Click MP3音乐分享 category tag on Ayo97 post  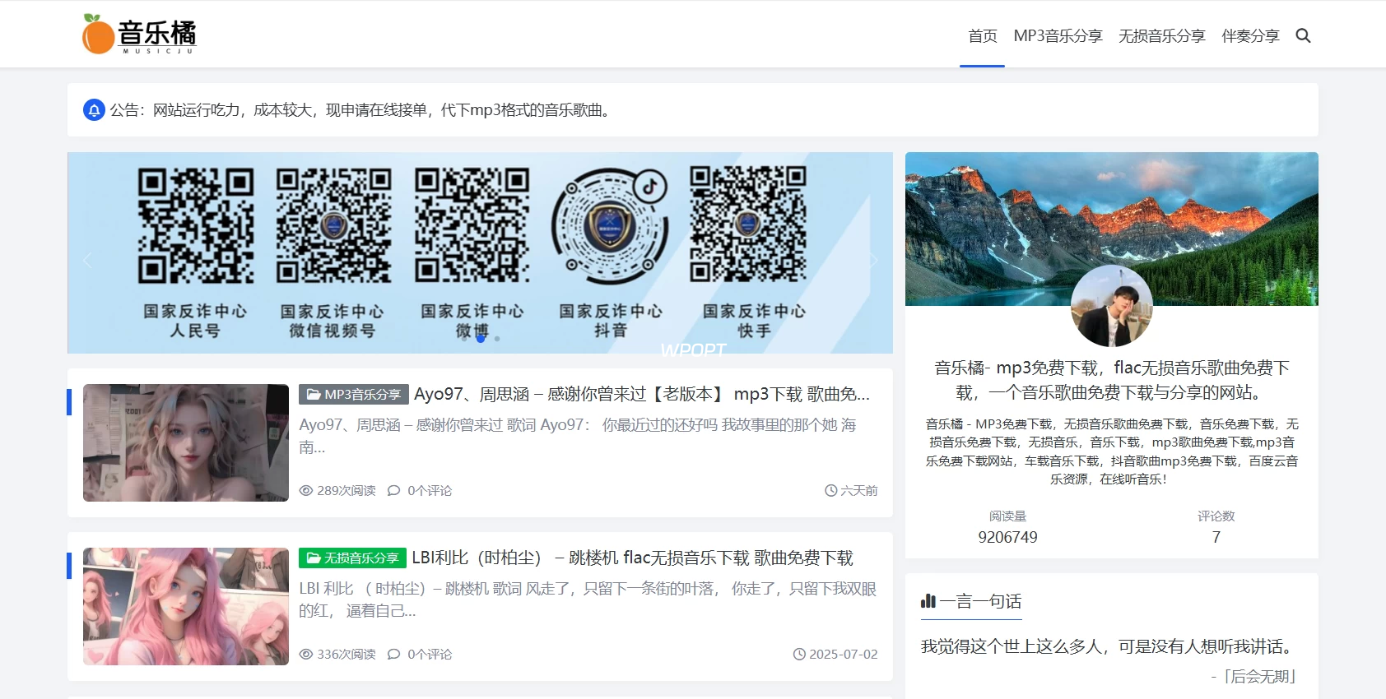pyautogui.click(x=353, y=395)
